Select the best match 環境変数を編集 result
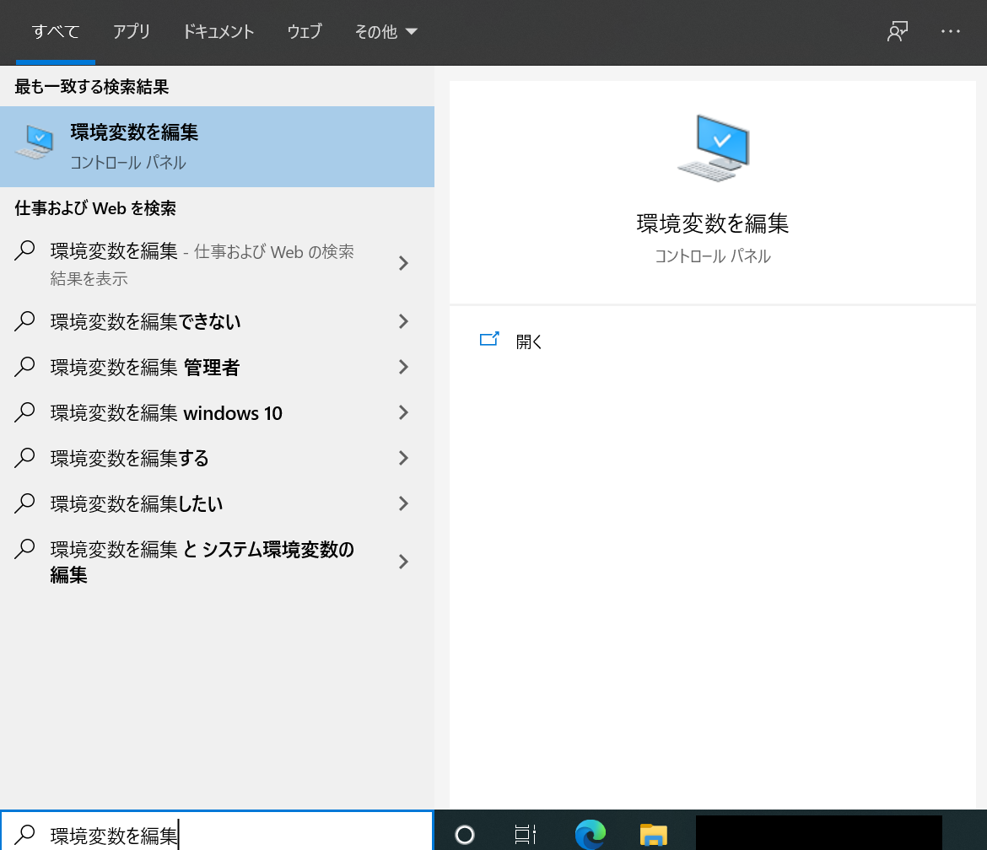Image resolution: width=987 pixels, height=850 pixels. pos(217,146)
